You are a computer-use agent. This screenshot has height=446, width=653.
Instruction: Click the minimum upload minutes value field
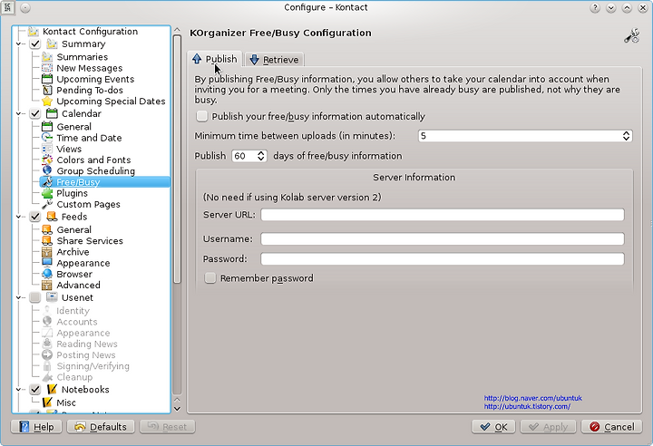tap(520, 136)
